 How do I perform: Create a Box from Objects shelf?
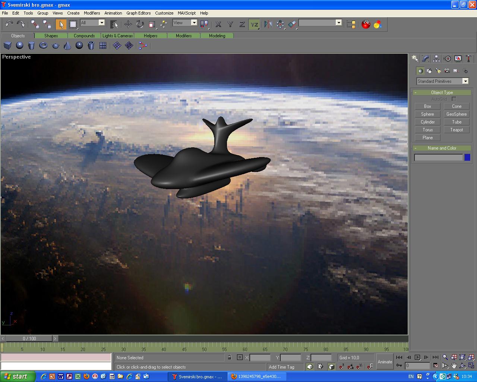tap(7, 46)
